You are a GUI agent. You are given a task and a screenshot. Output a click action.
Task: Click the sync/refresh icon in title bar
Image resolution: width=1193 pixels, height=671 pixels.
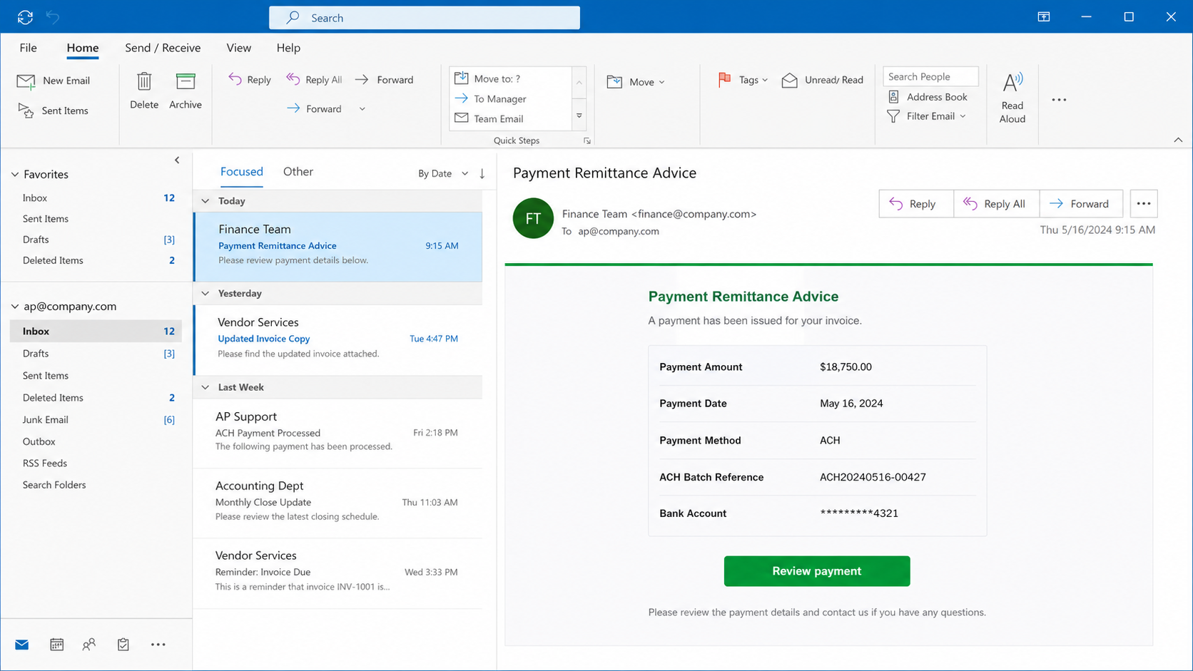(x=25, y=17)
